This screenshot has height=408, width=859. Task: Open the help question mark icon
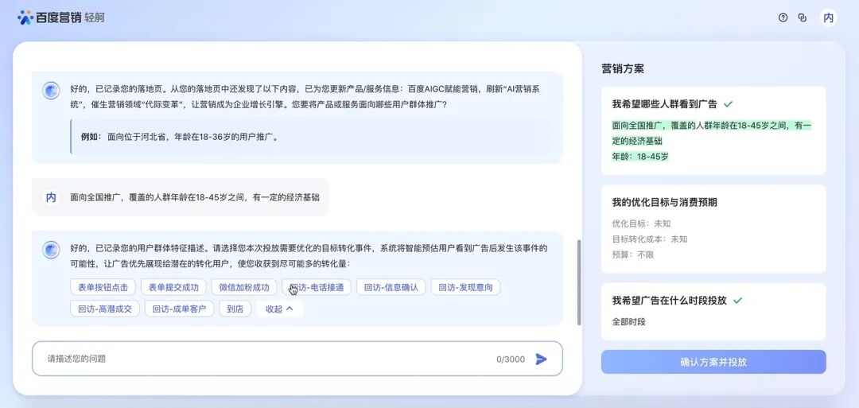783,17
